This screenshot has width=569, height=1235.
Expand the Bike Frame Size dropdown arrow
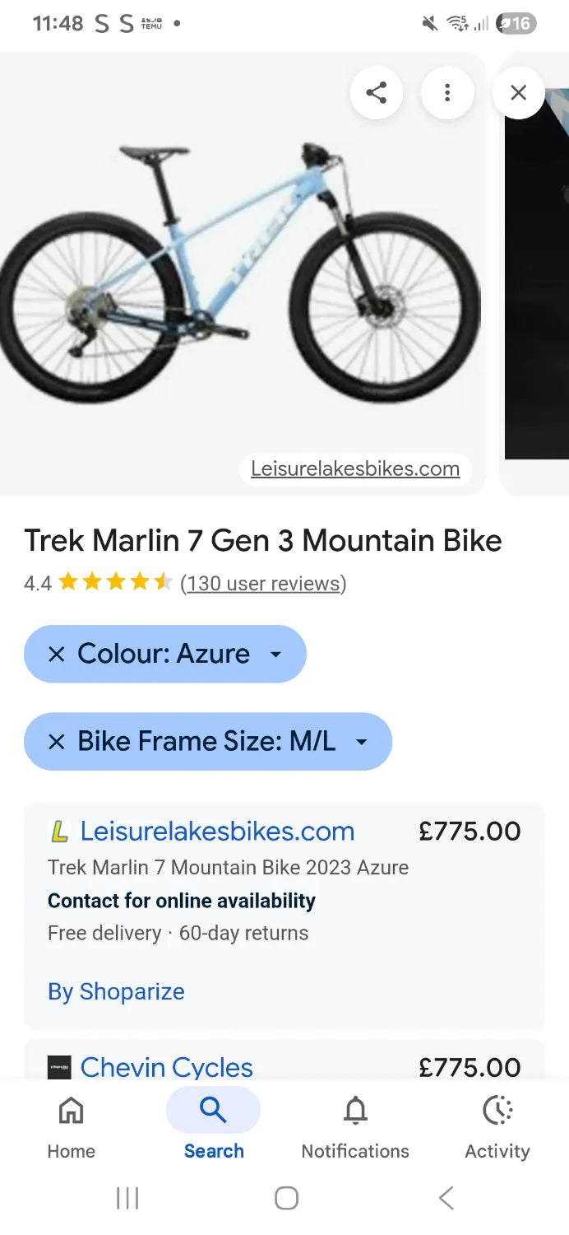click(x=361, y=742)
